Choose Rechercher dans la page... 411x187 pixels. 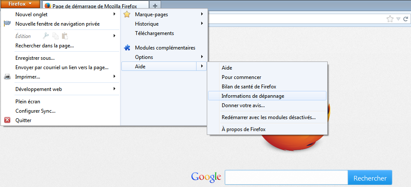[44, 46]
